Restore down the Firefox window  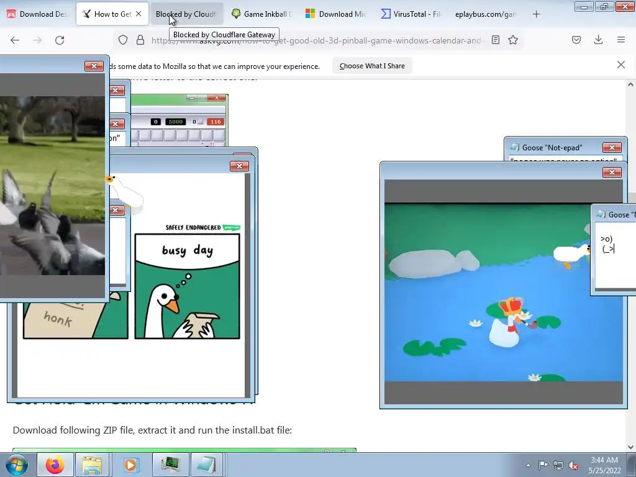(x=604, y=6)
